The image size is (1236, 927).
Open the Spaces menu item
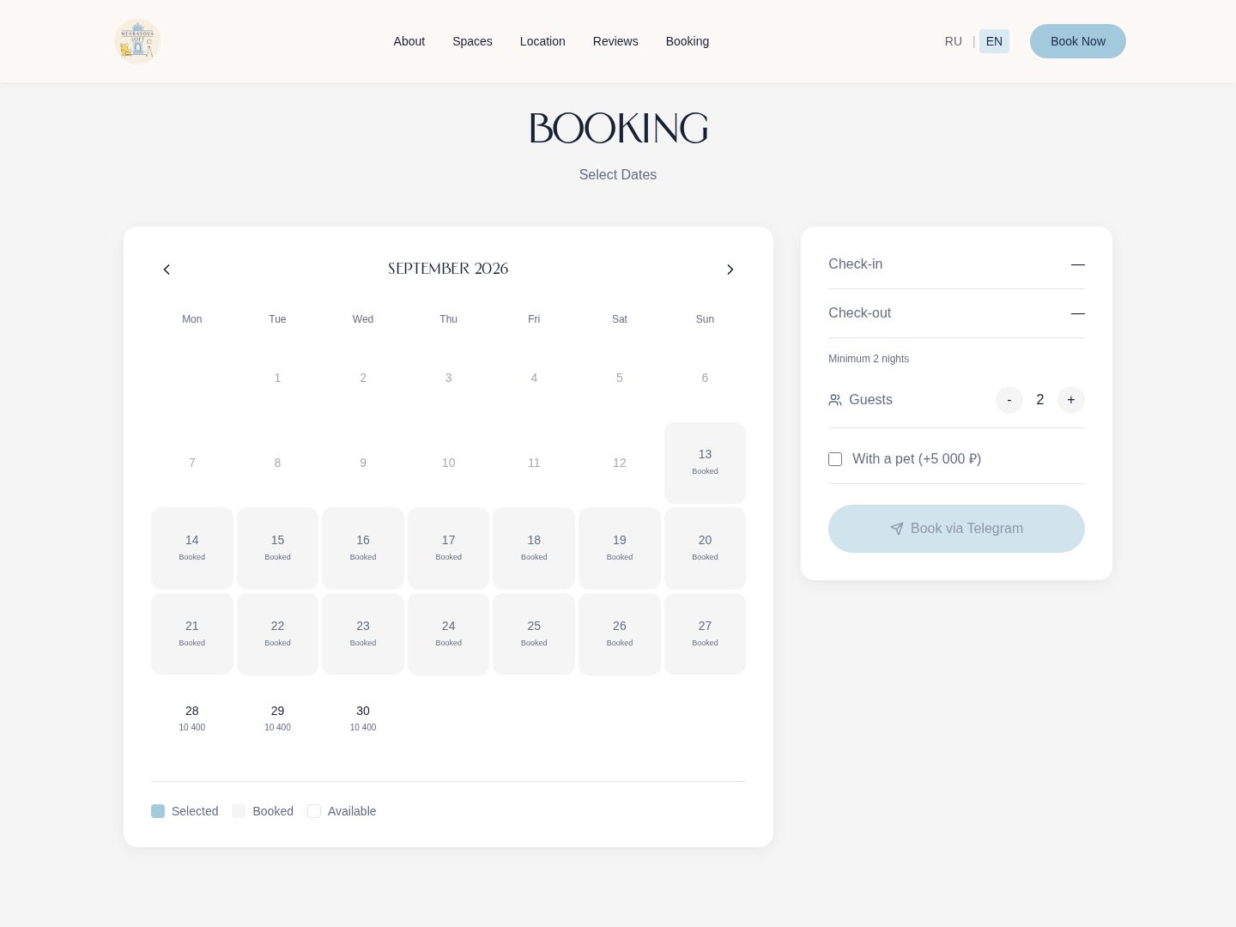coord(472,41)
